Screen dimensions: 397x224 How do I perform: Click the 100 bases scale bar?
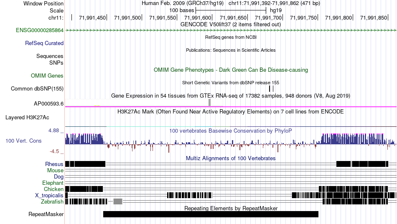231,10
